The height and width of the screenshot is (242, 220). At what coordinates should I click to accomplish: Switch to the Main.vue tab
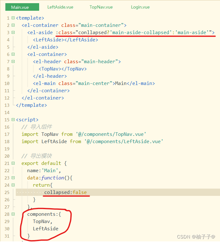(x=22, y=7)
